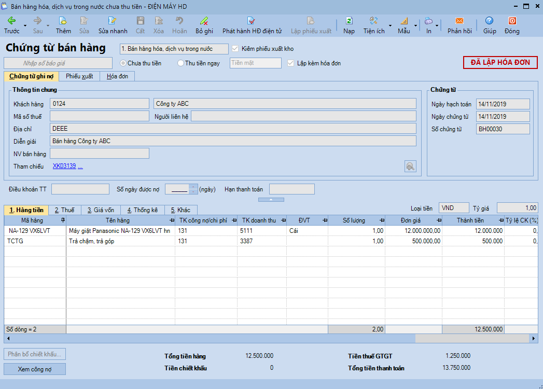
Task: Open dropdown arrow next to Trước
Action: (x=25, y=25)
